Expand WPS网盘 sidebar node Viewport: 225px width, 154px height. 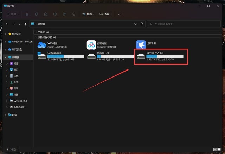[6, 49]
